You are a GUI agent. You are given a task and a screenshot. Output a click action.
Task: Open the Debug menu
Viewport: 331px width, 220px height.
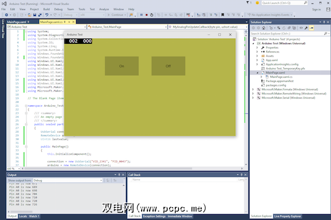(58, 9)
